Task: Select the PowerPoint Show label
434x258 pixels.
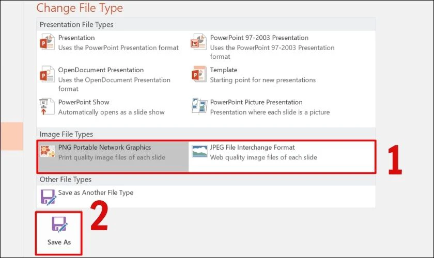Action: point(84,102)
